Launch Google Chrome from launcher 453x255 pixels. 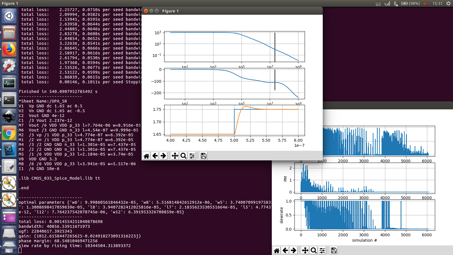pyautogui.click(x=9, y=133)
